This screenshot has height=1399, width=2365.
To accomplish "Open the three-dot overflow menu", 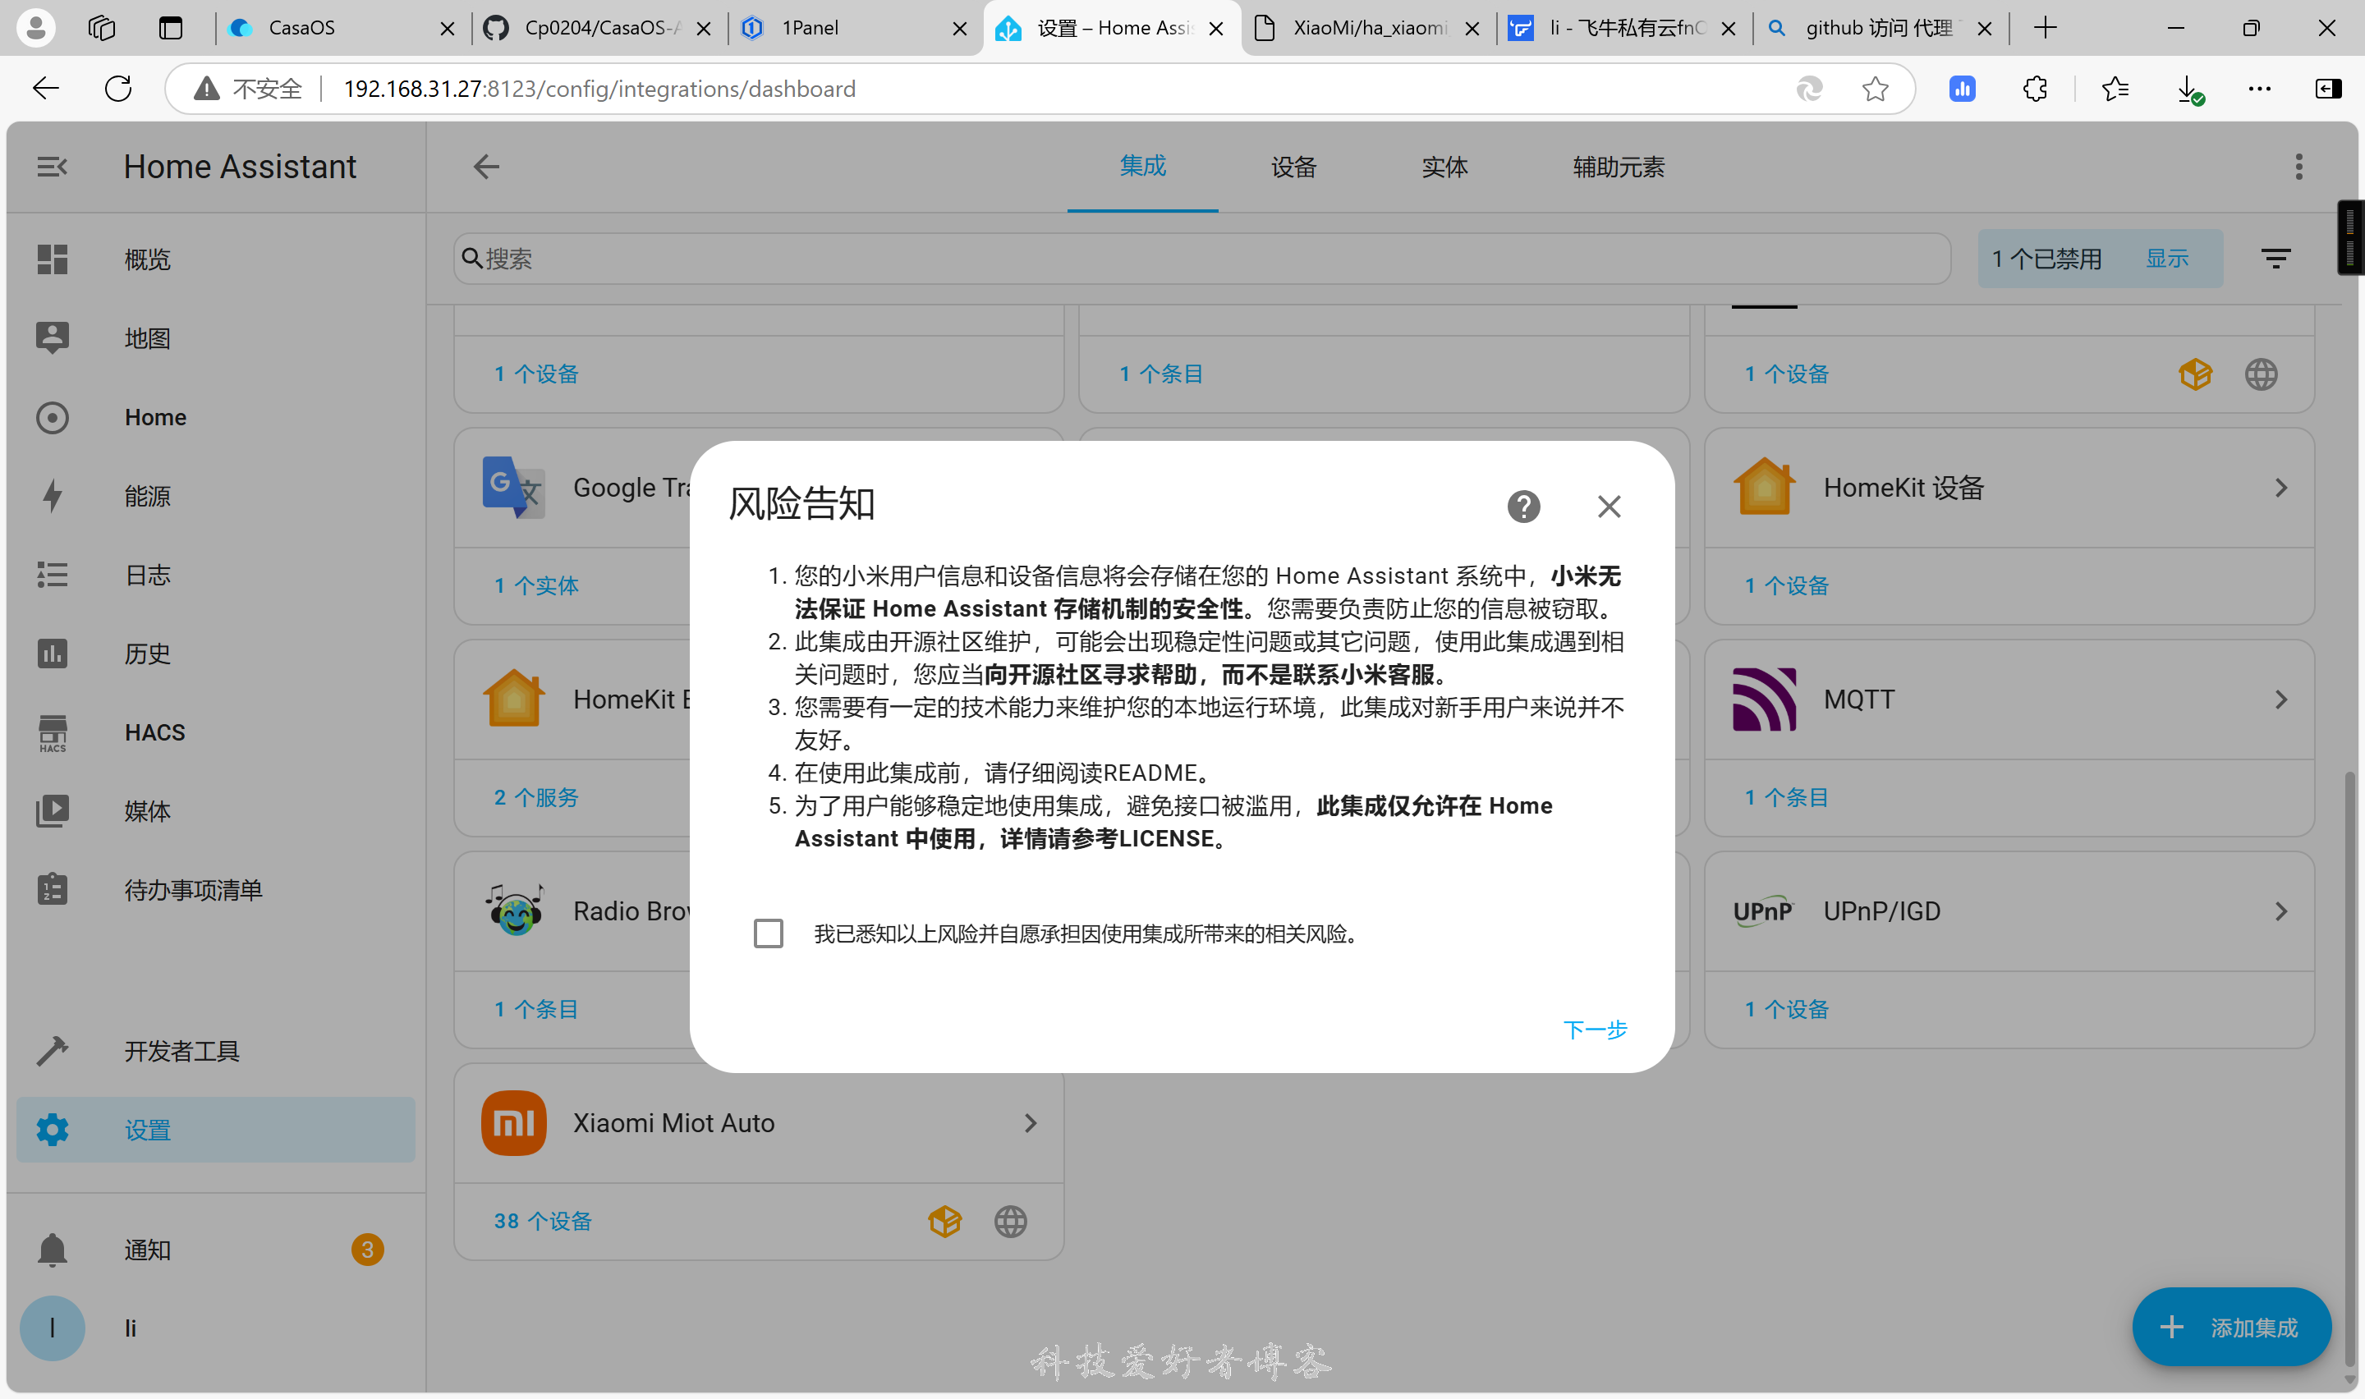I will click(2299, 167).
